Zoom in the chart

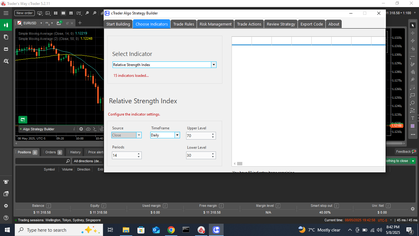[x=94, y=13]
